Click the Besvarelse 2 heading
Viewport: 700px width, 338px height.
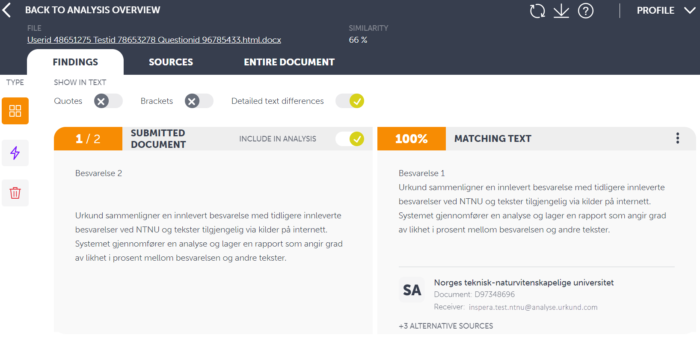click(x=98, y=173)
